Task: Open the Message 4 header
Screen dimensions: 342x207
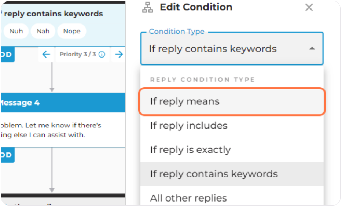Action: click(63, 103)
